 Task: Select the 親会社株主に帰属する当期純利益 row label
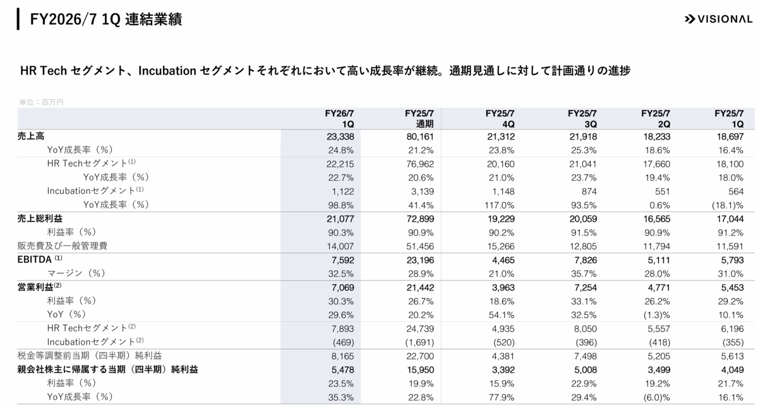[x=108, y=369]
